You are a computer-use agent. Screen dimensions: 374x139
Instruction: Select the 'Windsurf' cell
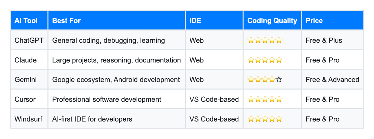[29, 119]
